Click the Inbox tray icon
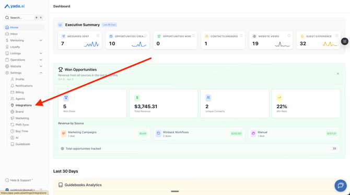 pos(7,34)
